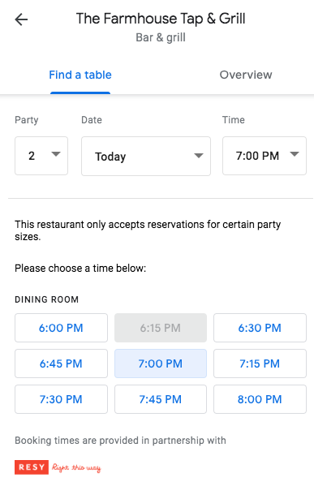This screenshot has width=314, height=499.
Task: Click the Party dropdown arrow icon
Action: (56, 154)
